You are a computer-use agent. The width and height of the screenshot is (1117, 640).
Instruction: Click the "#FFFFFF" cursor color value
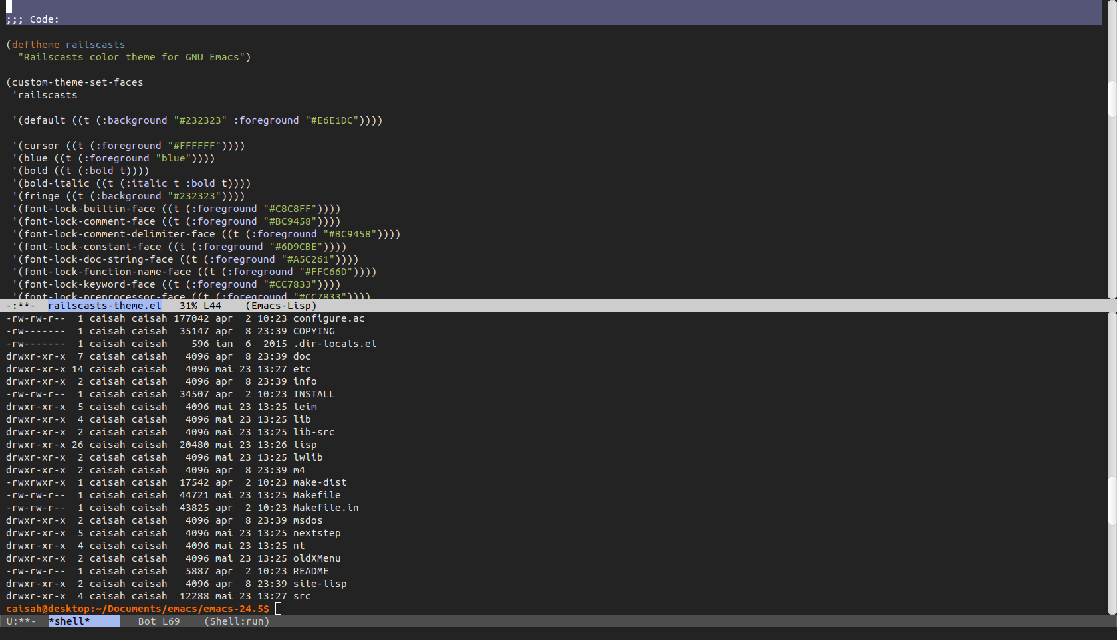click(x=194, y=146)
